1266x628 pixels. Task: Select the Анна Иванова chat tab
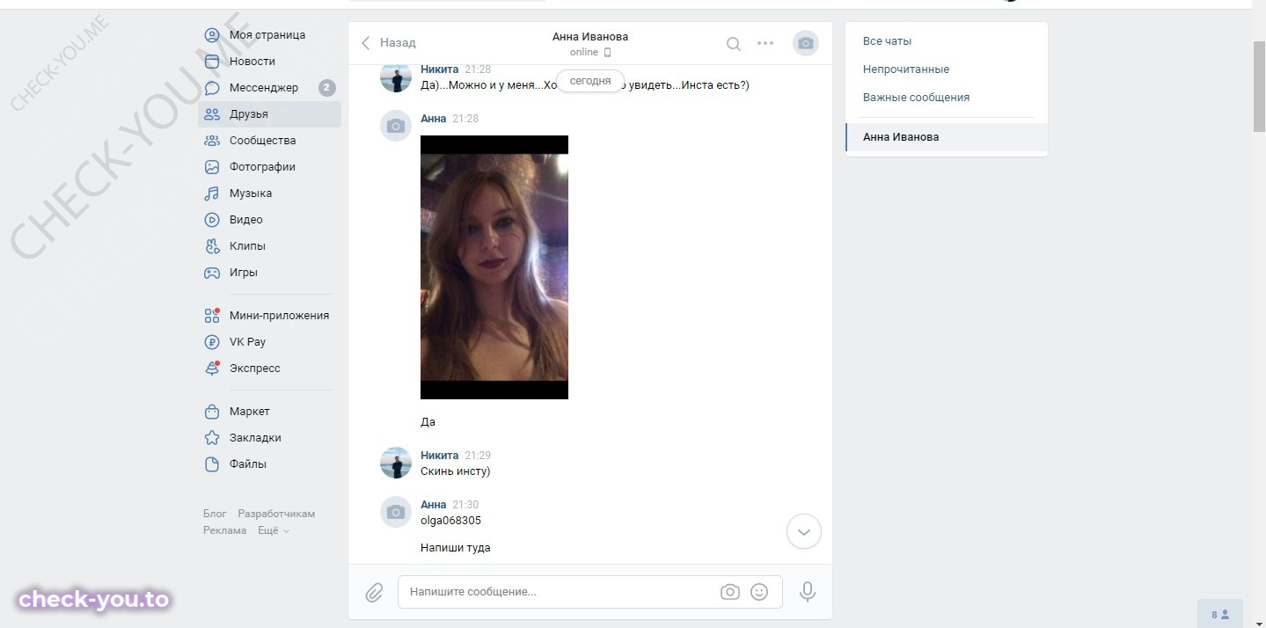click(x=947, y=137)
